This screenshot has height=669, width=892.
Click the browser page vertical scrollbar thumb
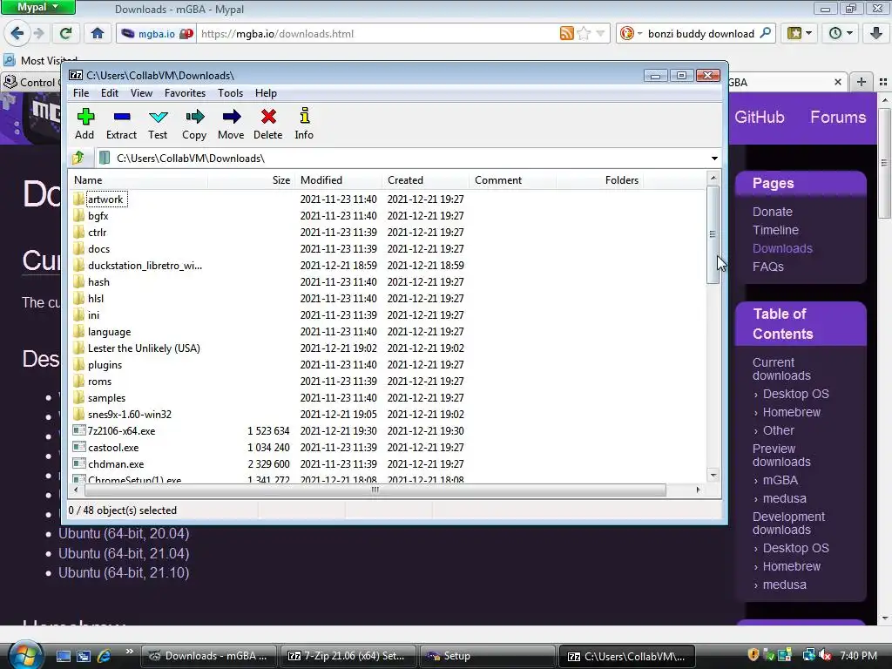(x=884, y=164)
